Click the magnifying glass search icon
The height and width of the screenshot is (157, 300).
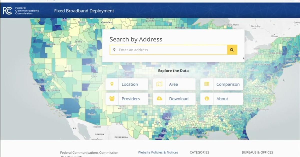pyautogui.click(x=231, y=50)
